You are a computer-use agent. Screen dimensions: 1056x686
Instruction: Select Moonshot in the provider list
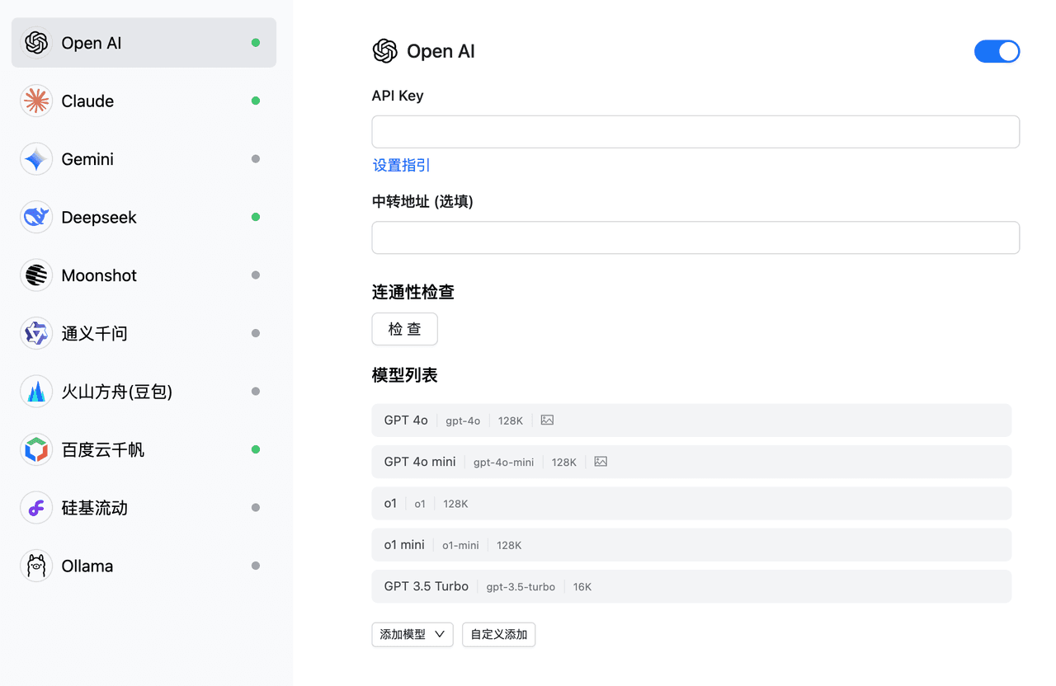tap(144, 275)
